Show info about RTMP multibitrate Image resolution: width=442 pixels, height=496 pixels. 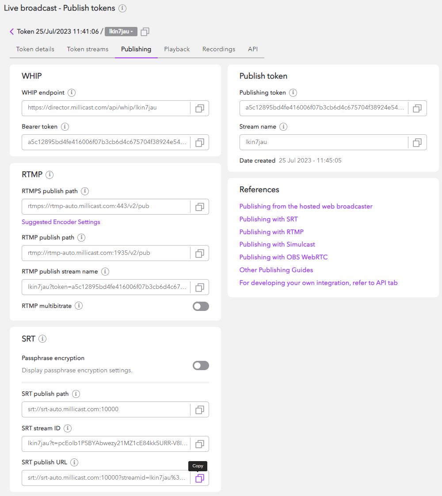coord(79,306)
